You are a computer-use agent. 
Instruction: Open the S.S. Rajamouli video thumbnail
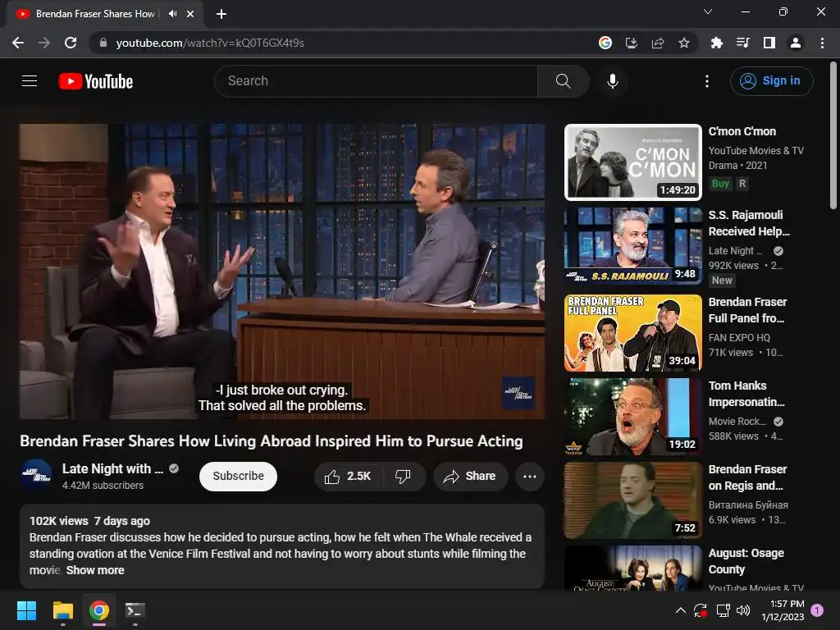point(633,246)
